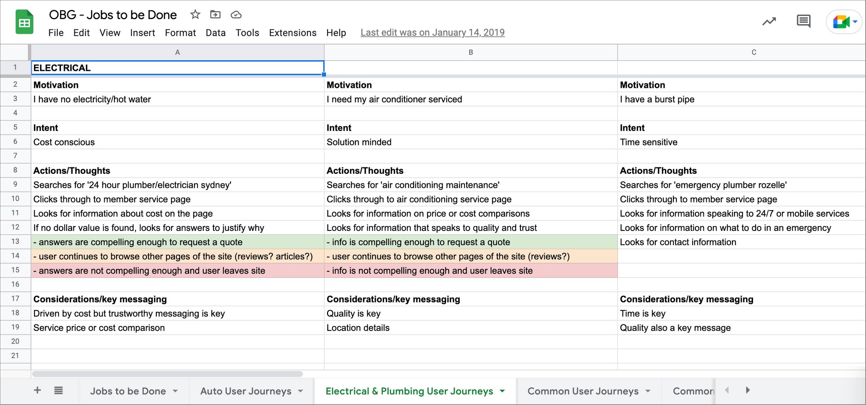The width and height of the screenshot is (866, 405).
Task: Open the activity dashboard trend icon
Action: point(769,21)
